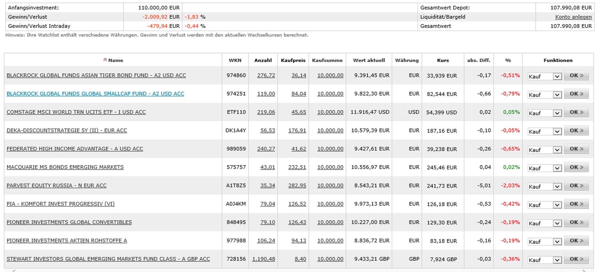Click OK in the Macquarie MS Bonds row
Image resolution: width=599 pixels, height=272 pixels.
(x=576, y=167)
